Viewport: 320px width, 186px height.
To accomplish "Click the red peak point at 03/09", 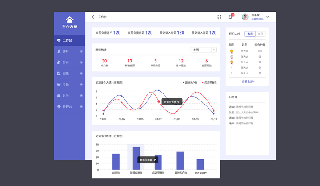I will pos(196,92).
